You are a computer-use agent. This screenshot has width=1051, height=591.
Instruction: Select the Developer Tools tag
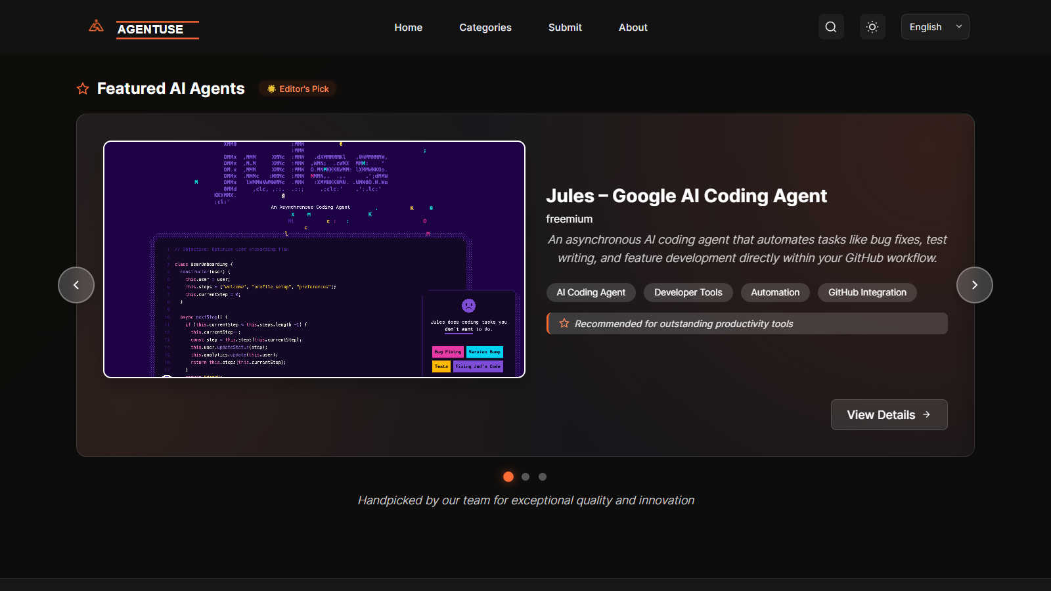(x=688, y=292)
